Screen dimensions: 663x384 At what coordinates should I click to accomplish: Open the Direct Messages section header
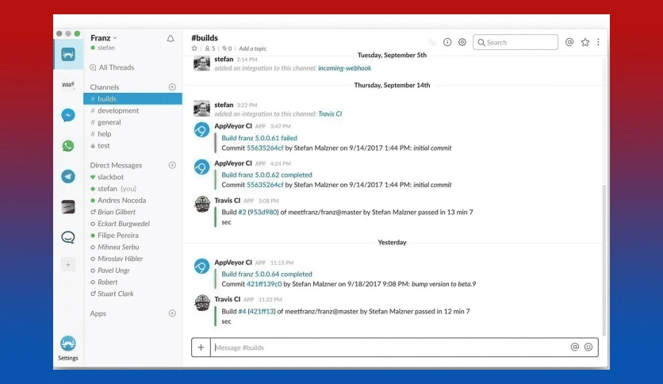point(116,165)
